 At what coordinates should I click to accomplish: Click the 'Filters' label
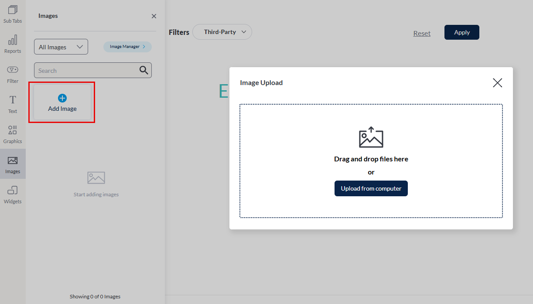(x=179, y=32)
